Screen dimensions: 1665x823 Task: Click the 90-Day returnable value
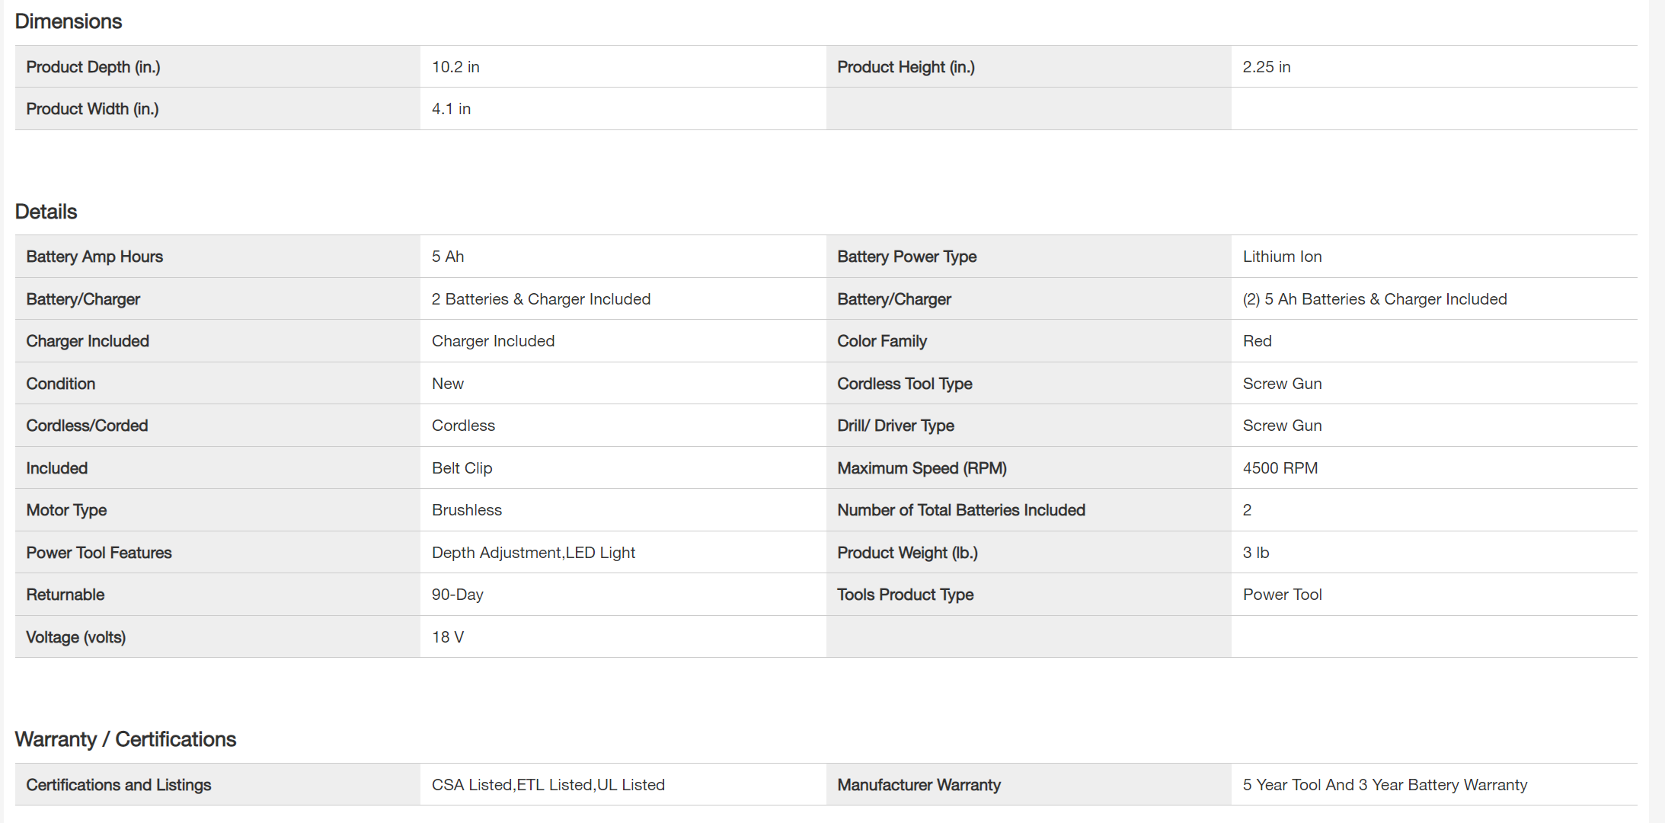click(x=457, y=595)
